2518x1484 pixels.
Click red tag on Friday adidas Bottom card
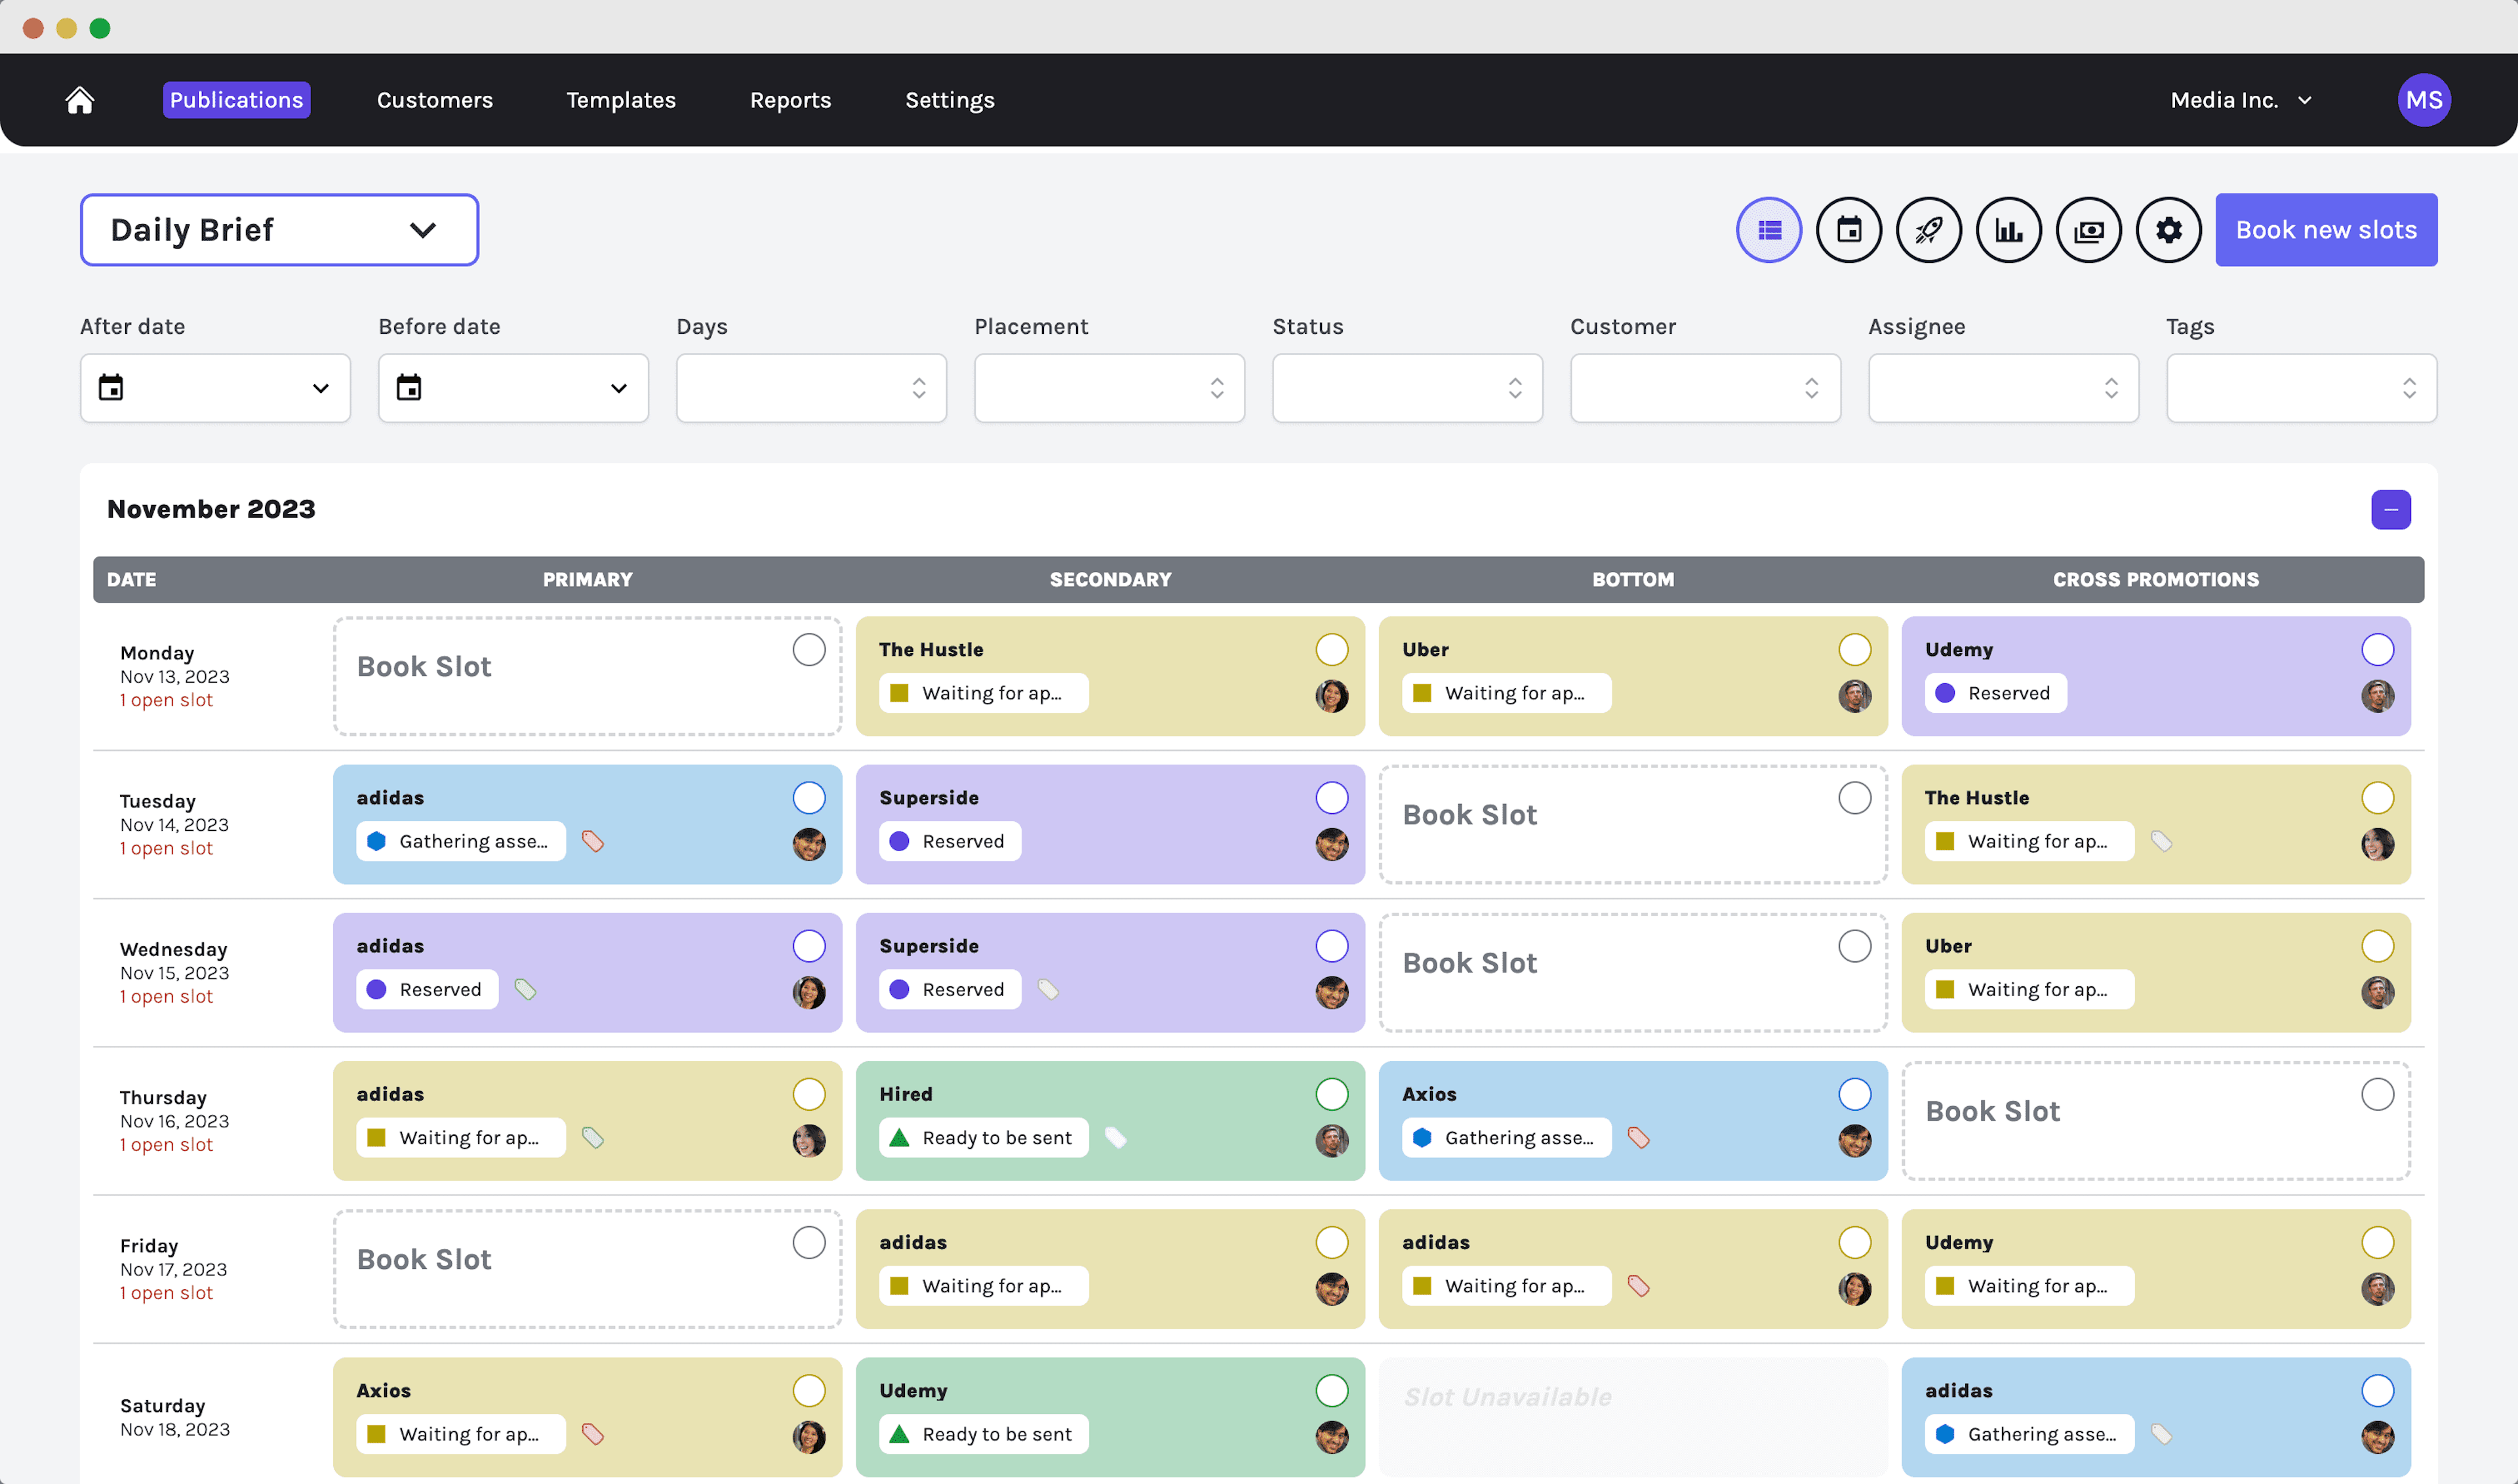coord(1639,1285)
